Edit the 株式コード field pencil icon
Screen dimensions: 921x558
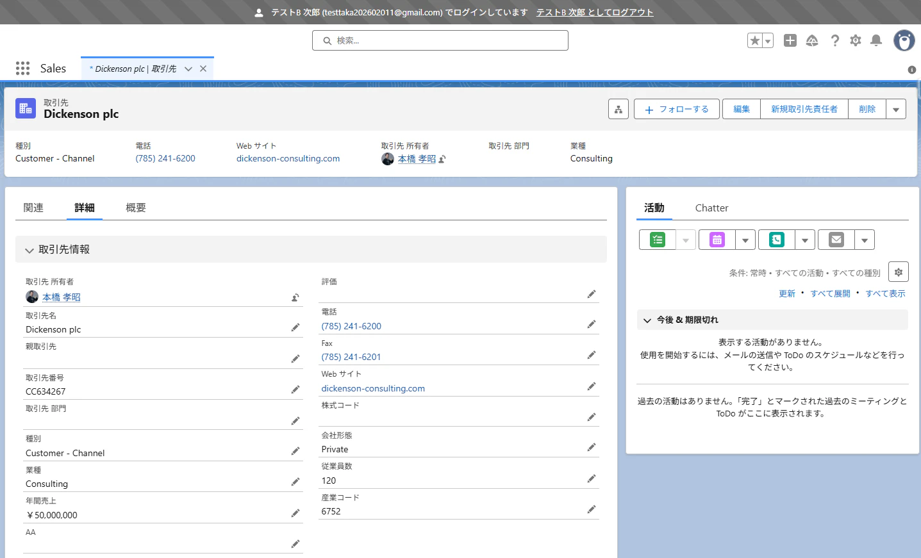tap(592, 417)
